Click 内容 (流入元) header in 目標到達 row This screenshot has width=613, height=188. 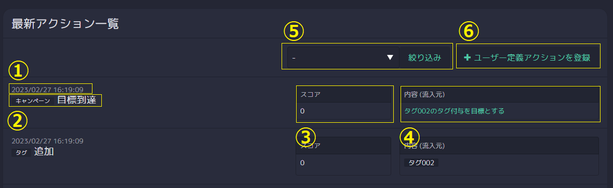(424, 95)
